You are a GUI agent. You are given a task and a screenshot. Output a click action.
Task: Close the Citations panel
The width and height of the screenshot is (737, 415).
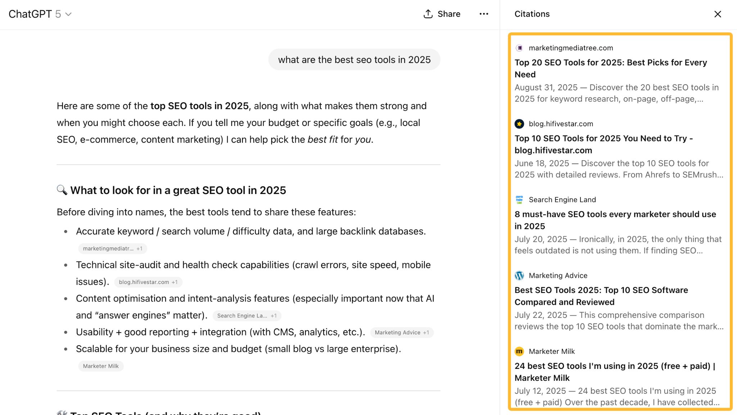coord(718,14)
